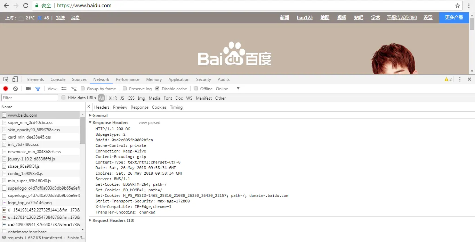The width and height of the screenshot is (475, 242).
Task: Open the Online throttling dropdown
Action: point(228,89)
